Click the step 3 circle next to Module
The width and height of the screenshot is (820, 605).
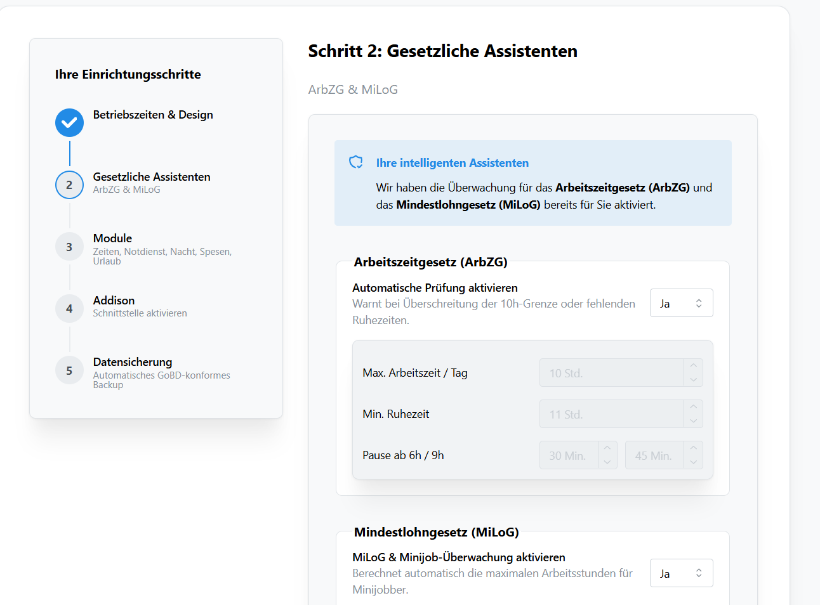coord(69,246)
